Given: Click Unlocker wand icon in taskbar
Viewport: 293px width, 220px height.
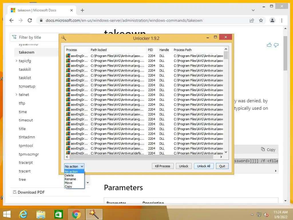Looking at the screenshot, I should [94, 214].
